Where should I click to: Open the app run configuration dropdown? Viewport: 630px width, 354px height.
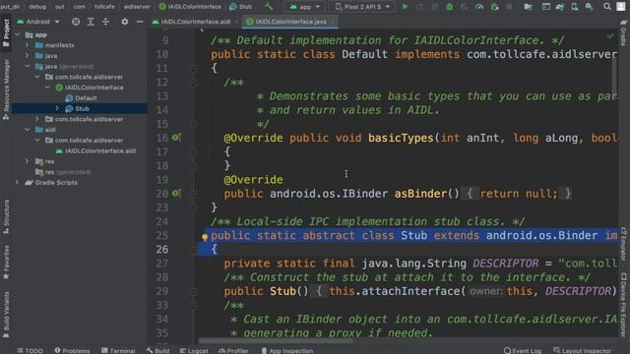305,7
